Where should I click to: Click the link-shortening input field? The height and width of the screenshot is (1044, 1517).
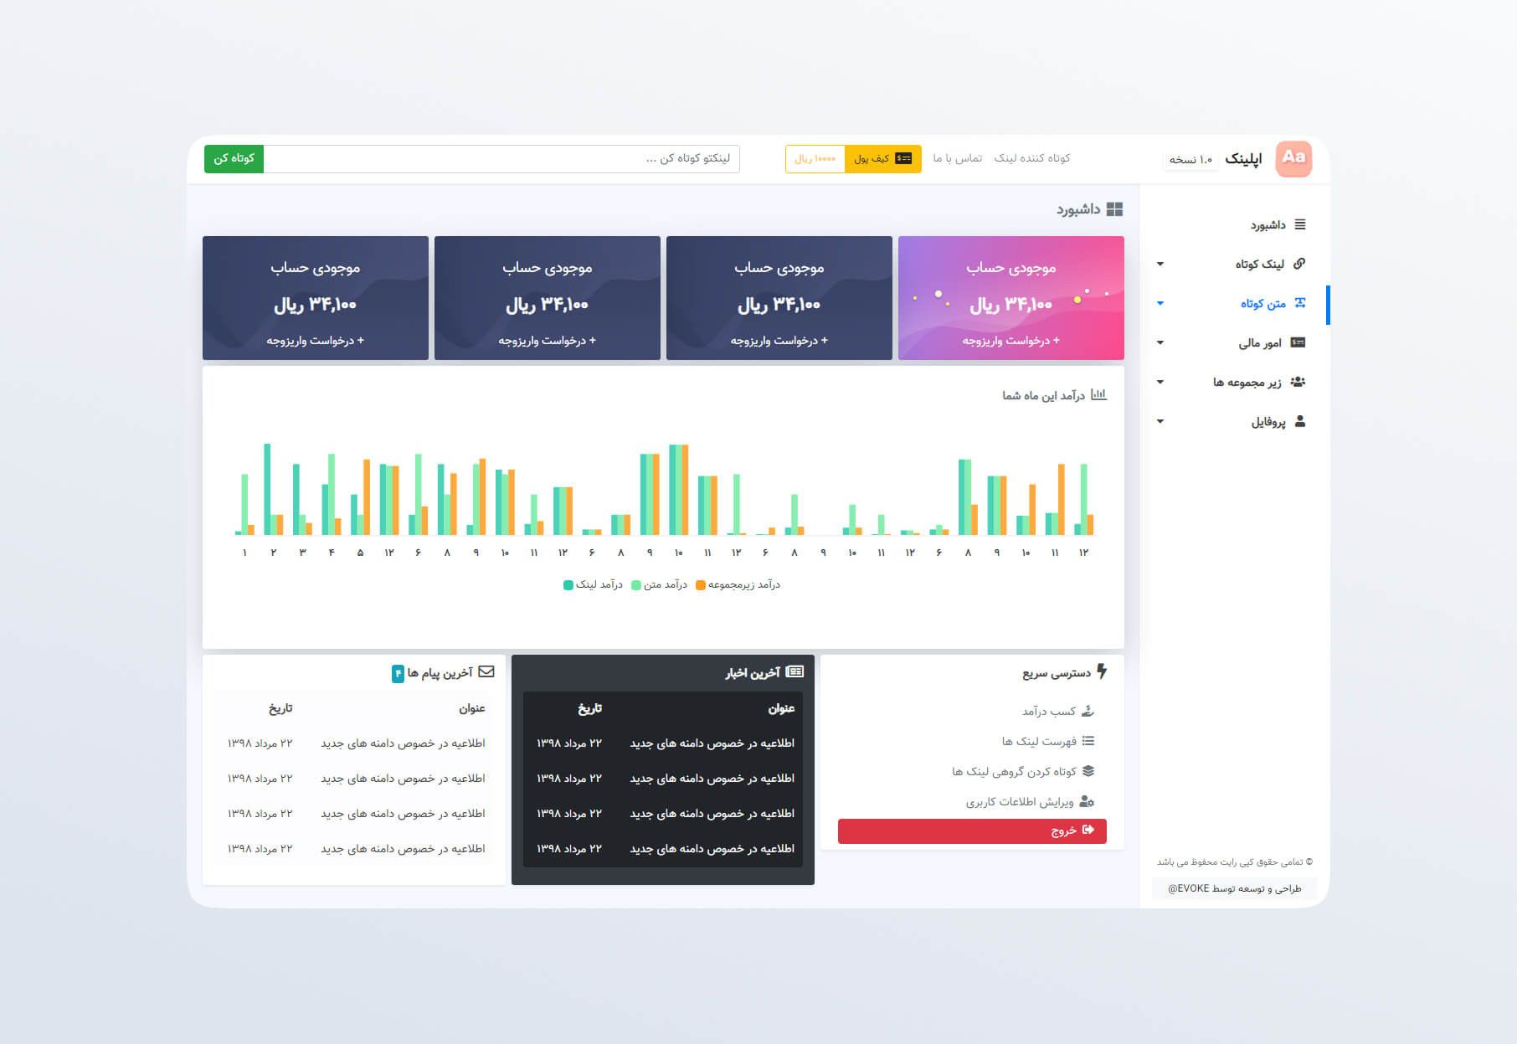(x=501, y=158)
